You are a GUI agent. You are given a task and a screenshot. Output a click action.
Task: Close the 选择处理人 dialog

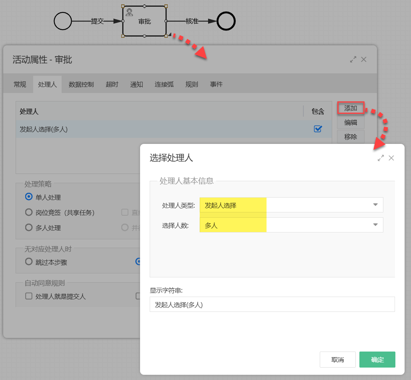[x=391, y=158]
